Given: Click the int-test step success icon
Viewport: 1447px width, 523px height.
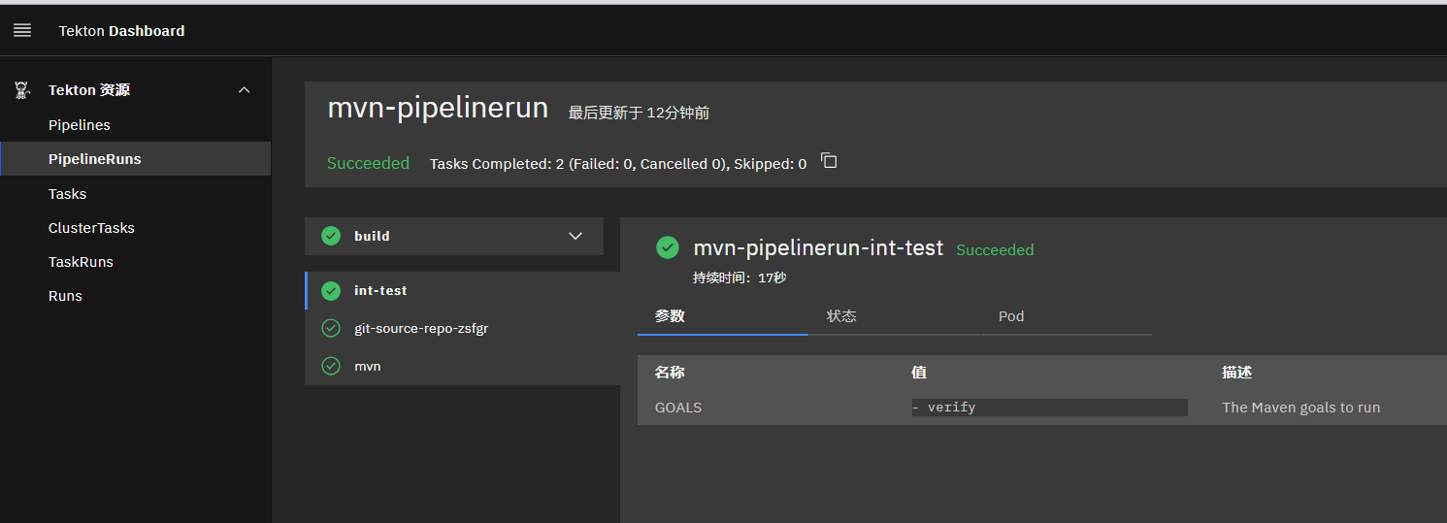Looking at the screenshot, I should [331, 290].
